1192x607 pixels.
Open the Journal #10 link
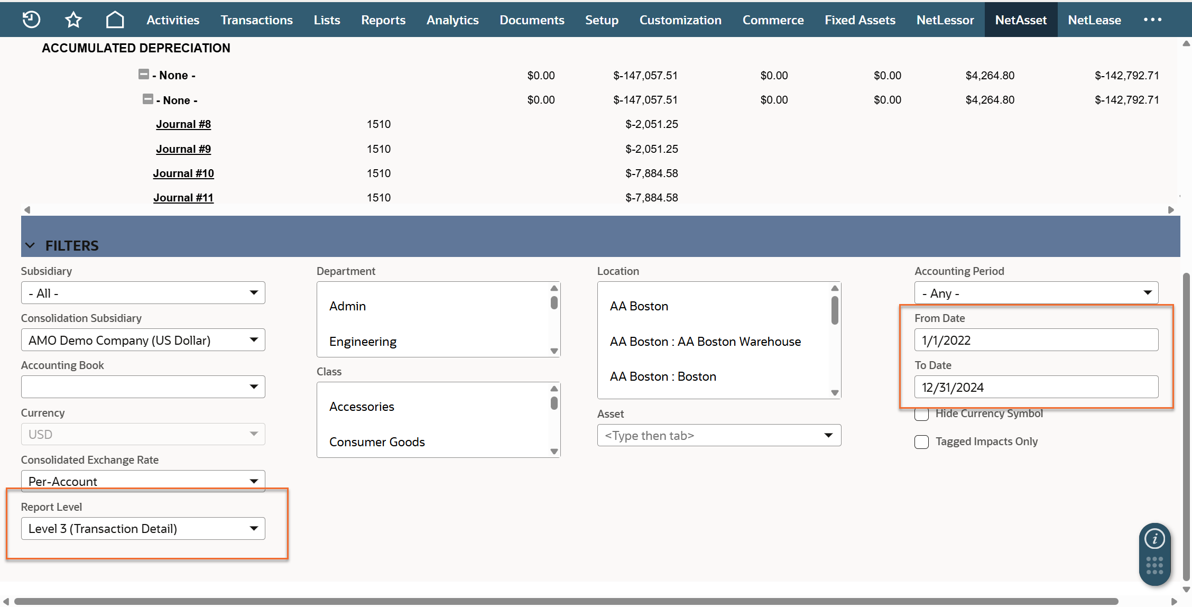(x=183, y=173)
